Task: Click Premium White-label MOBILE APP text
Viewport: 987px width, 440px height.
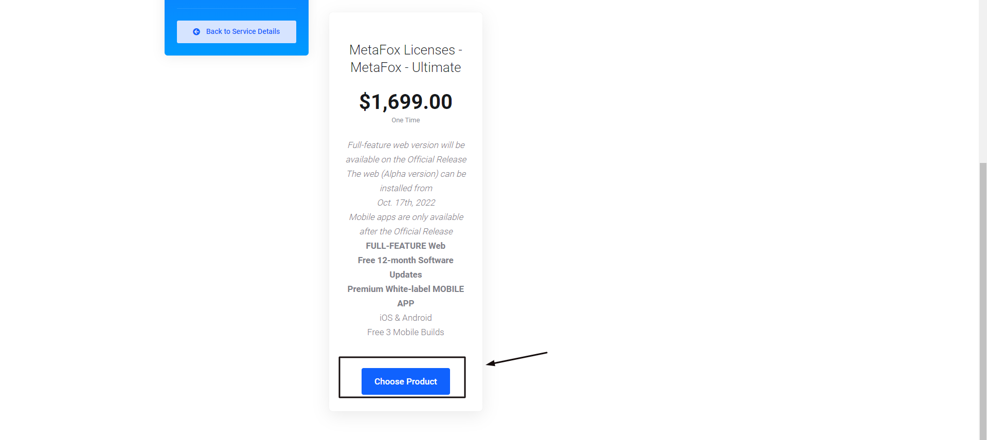Action: (x=405, y=296)
